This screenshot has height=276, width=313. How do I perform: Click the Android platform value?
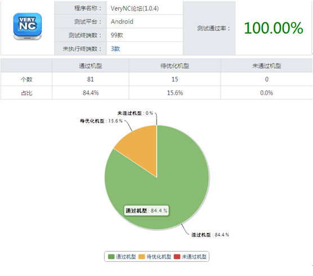point(122,21)
